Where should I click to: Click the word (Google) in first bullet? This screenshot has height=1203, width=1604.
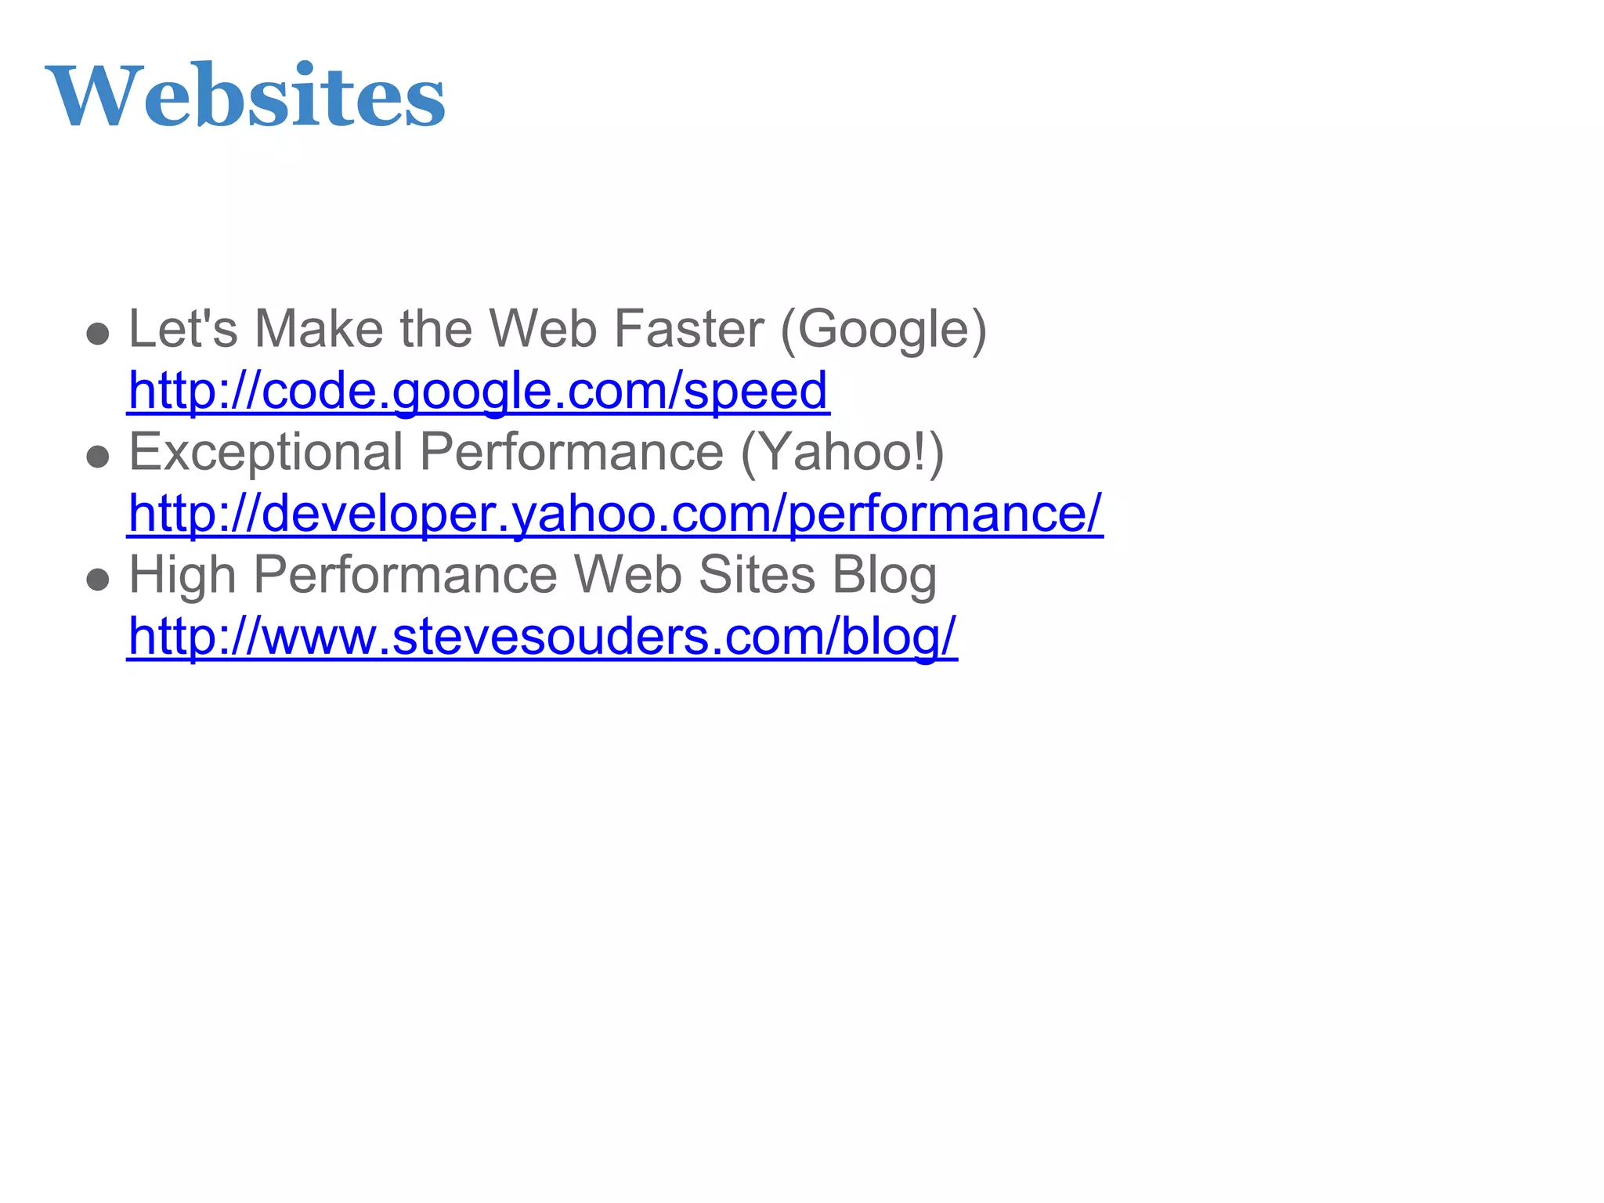coord(883,330)
